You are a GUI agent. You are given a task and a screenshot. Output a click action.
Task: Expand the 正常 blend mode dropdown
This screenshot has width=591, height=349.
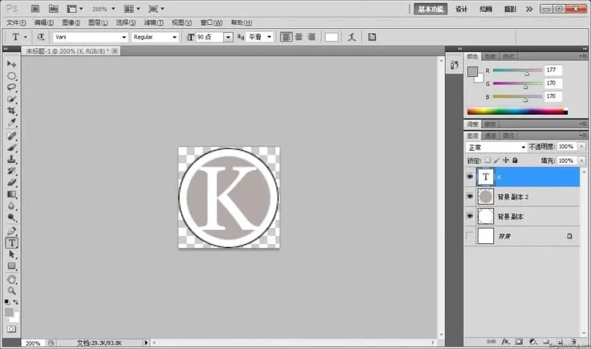tap(496, 147)
